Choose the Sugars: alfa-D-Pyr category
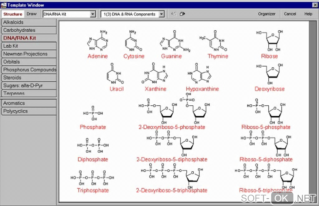The image size is (319, 206). pyautogui.click(x=29, y=86)
